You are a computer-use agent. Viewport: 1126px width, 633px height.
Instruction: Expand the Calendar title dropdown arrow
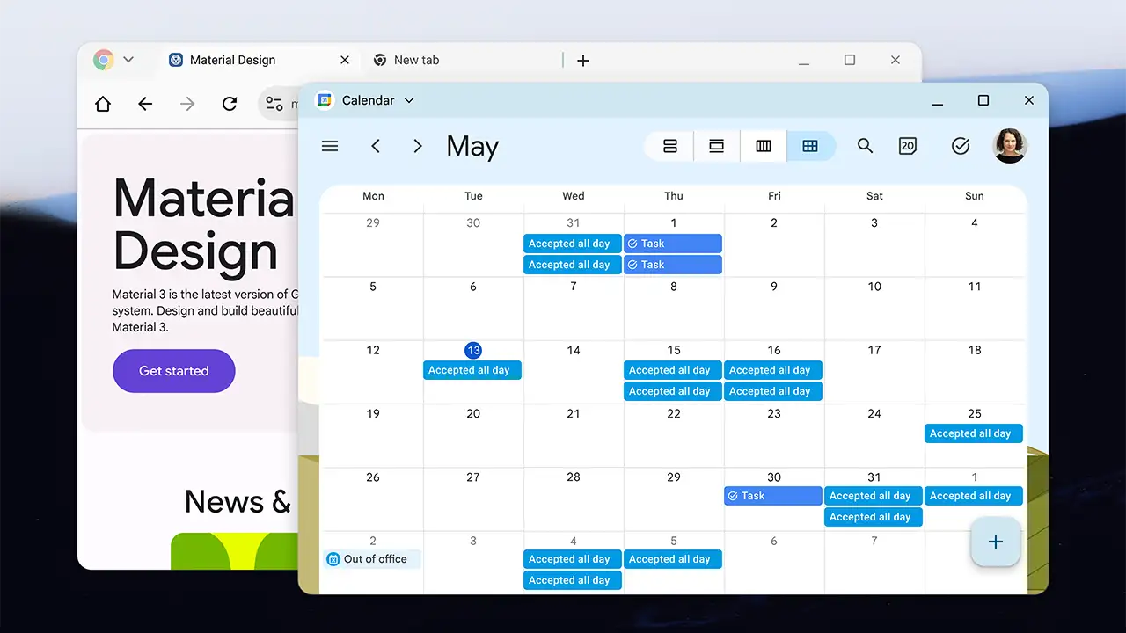point(409,100)
